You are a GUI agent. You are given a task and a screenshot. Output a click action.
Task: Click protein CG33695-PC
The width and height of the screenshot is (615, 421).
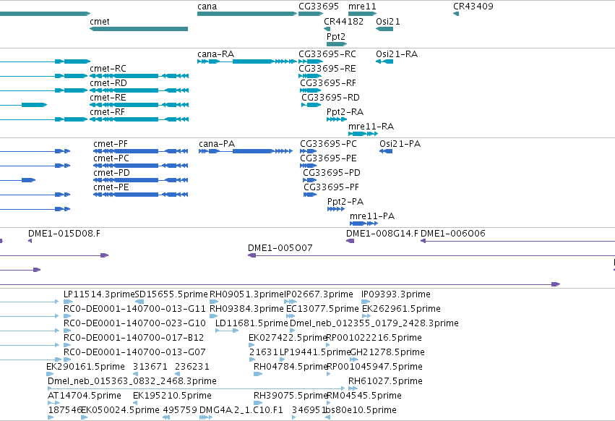(328, 144)
